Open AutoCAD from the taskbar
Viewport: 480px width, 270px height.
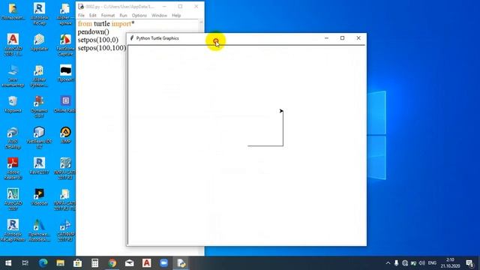(x=147, y=263)
